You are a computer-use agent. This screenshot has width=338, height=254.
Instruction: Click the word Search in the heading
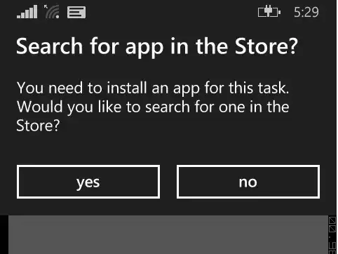50,46
